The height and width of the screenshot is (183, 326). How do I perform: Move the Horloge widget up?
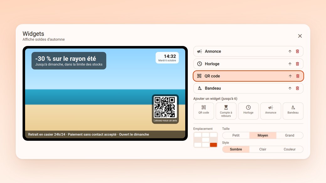pyautogui.click(x=290, y=64)
